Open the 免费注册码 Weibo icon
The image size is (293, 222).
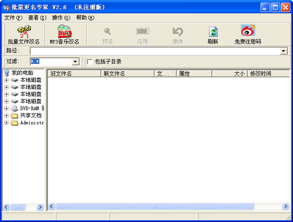[248, 30]
